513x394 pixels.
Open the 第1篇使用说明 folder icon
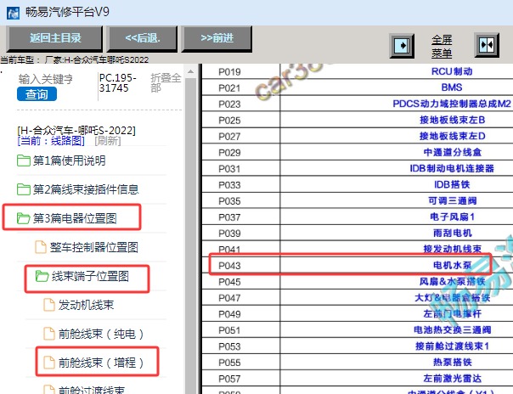point(24,160)
